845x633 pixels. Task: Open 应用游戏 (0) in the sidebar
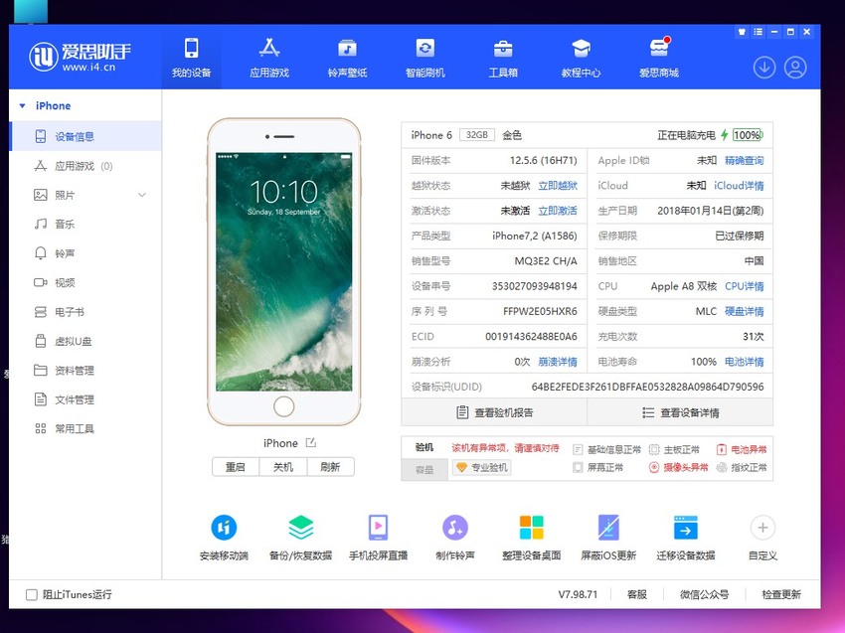click(85, 166)
